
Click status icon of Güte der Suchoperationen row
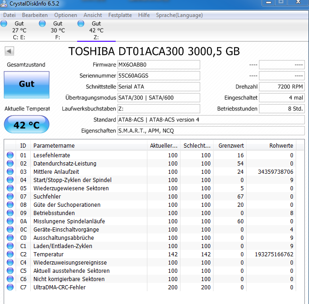(x=10, y=205)
